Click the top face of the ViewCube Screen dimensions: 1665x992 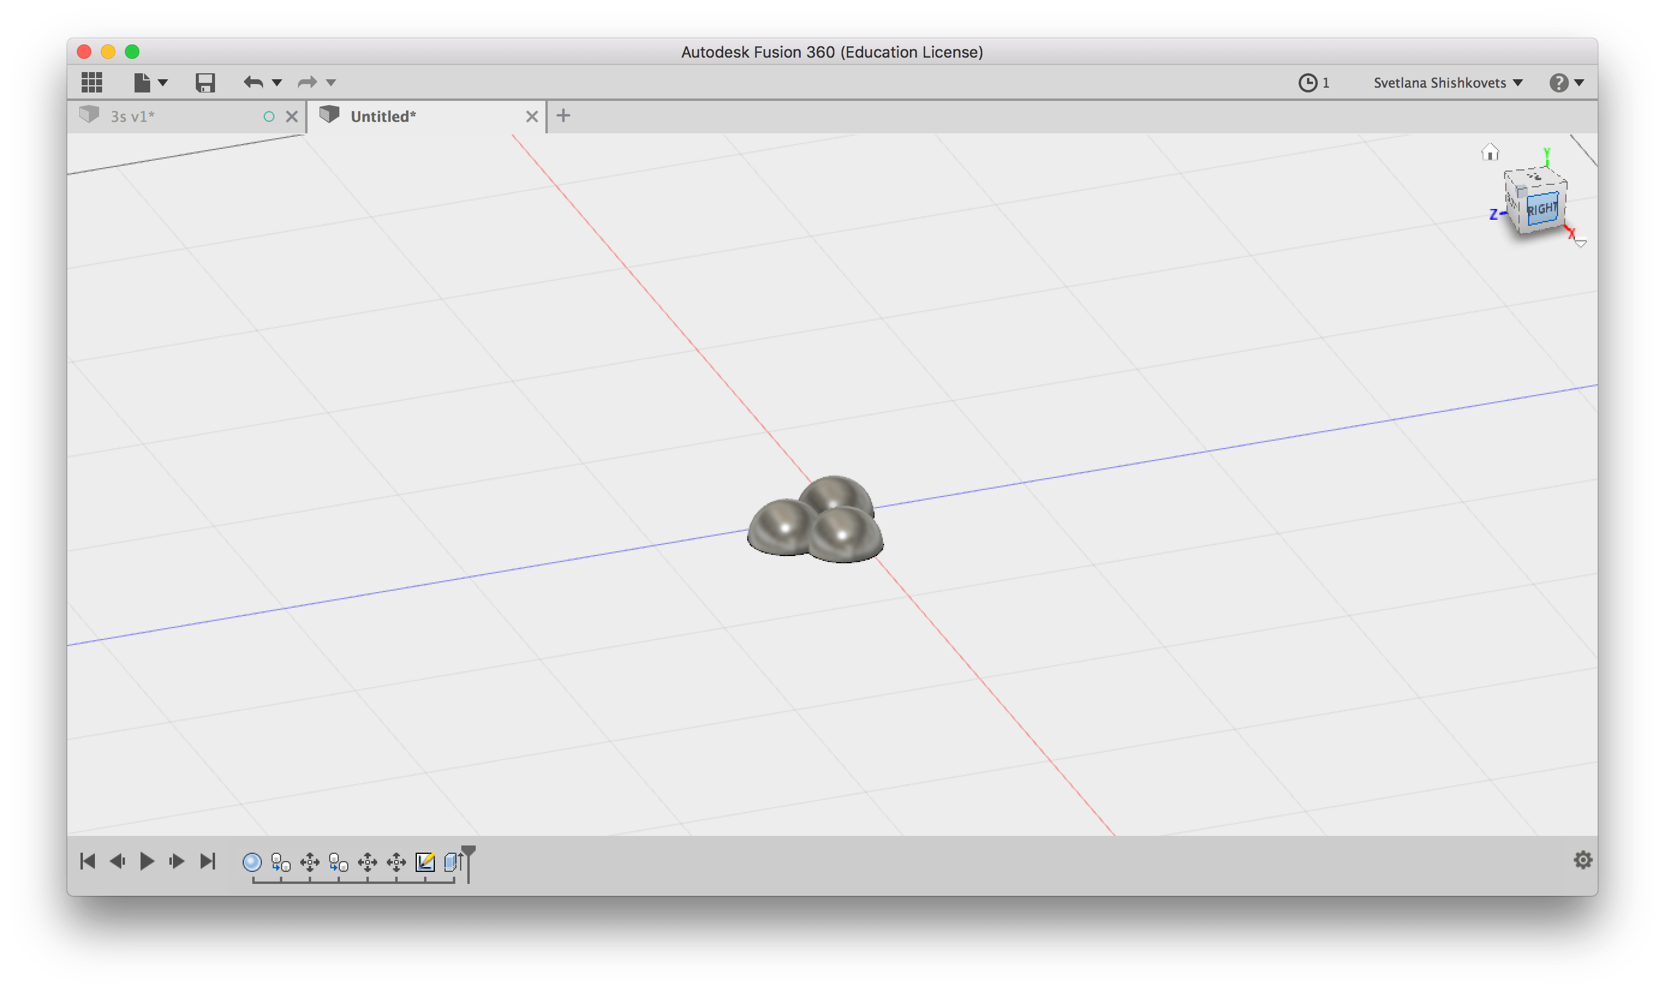coord(1536,178)
